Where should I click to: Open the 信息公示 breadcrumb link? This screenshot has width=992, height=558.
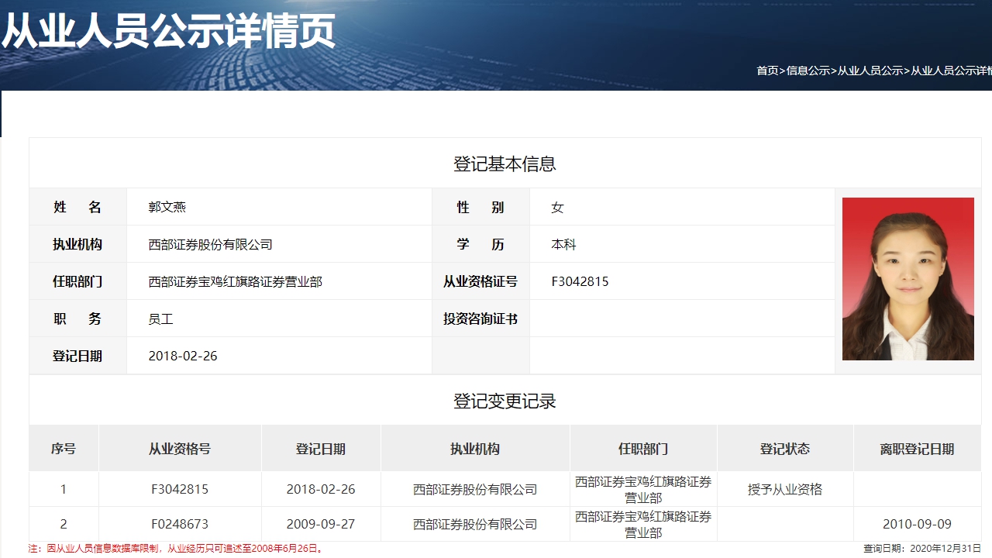tap(808, 71)
